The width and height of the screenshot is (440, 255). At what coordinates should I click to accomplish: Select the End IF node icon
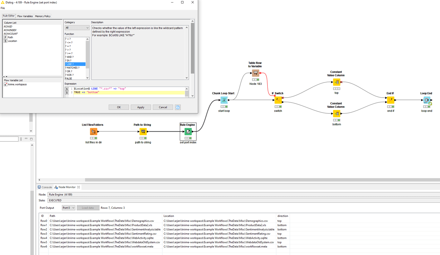pos(390,100)
